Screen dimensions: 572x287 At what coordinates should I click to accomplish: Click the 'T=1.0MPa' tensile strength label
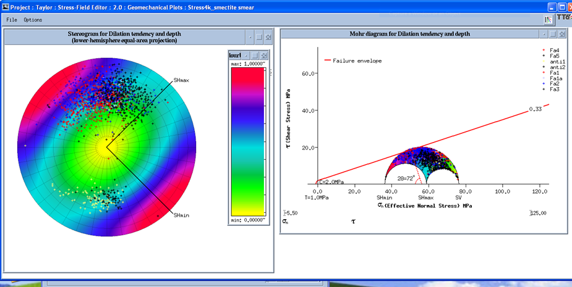coord(317,197)
